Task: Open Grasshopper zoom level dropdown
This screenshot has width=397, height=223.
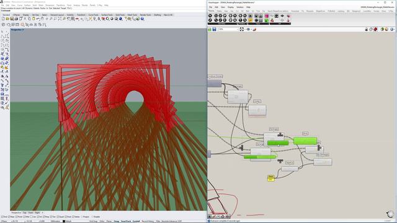Action: 237,29
